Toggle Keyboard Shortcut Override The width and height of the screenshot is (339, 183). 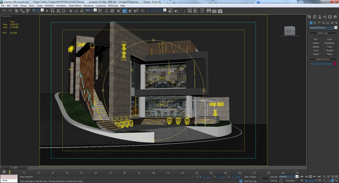(112, 11)
